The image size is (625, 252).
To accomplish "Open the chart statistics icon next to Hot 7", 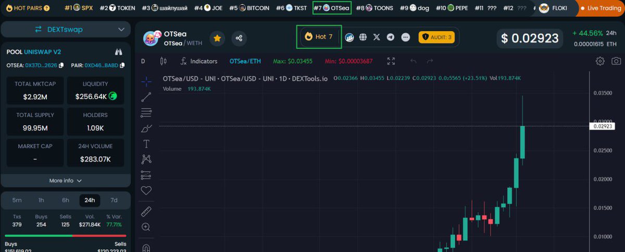I will coord(349,37).
